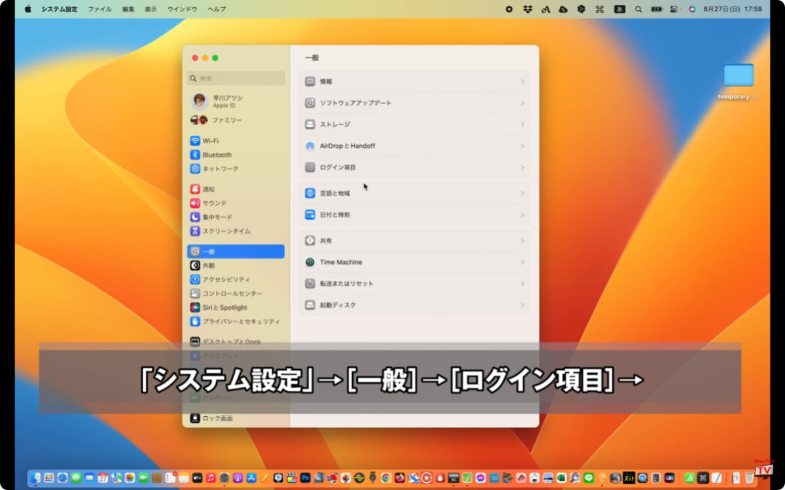Select the 集中モード moon icon
The height and width of the screenshot is (490, 785).
195,217
